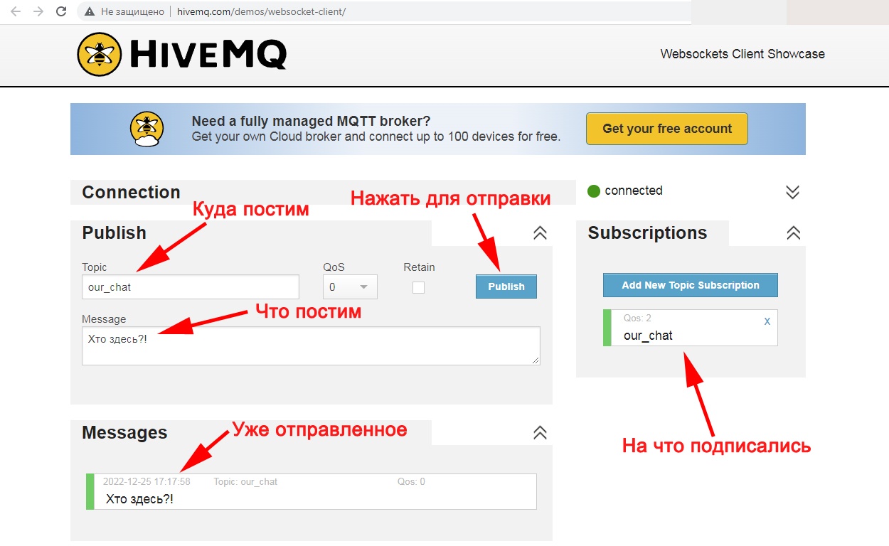Click the warning icon near the address bar

88,11
